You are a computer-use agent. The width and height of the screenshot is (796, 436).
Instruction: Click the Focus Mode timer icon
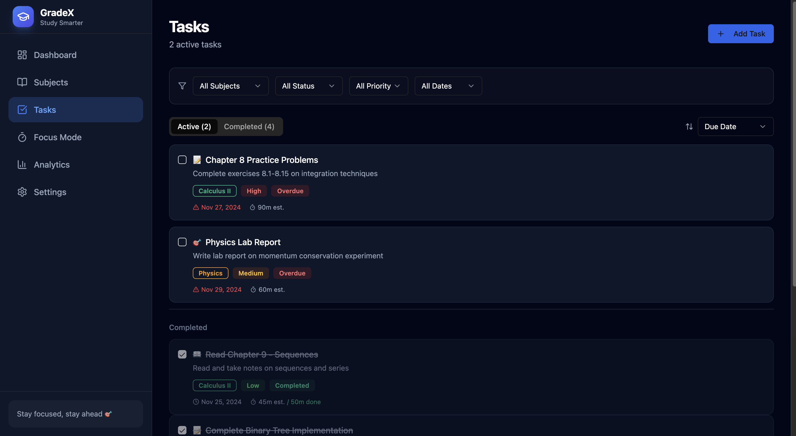click(x=22, y=137)
